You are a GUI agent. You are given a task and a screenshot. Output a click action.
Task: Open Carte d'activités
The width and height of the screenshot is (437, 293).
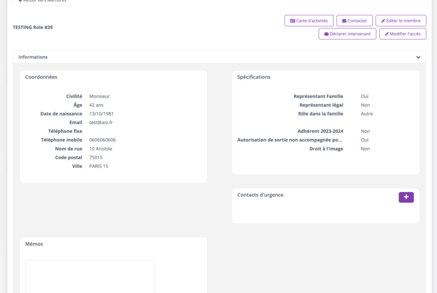(309, 20)
